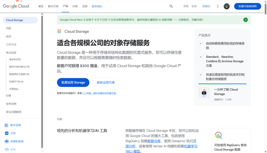Screen dimensions: 267x153
Task: Select 备份和归档 in sidebar
Action: click(15, 59)
